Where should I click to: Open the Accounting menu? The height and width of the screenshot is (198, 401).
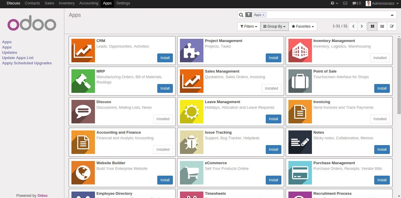89,3
